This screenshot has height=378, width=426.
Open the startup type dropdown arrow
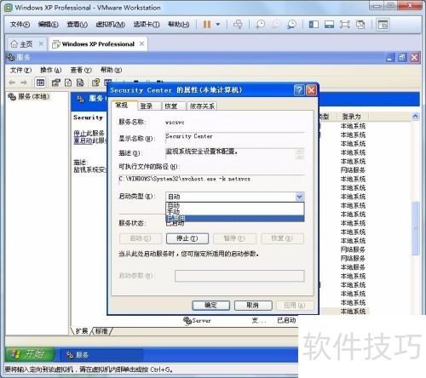tap(300, 197)
